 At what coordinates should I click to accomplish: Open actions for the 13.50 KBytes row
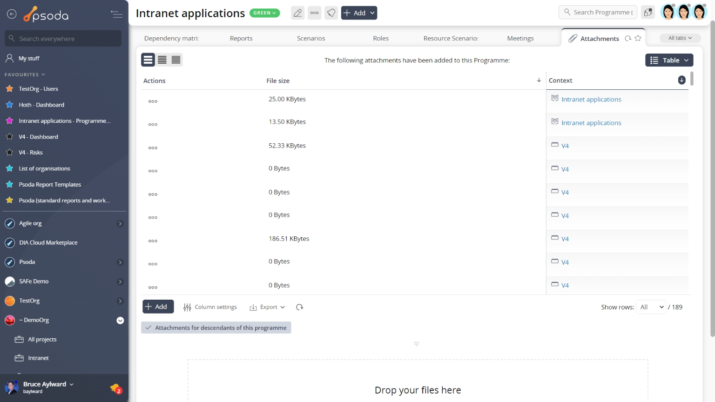click(x=153, y=125)
